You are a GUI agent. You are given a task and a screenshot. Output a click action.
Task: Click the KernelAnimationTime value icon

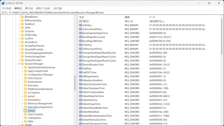click(80, 120)
